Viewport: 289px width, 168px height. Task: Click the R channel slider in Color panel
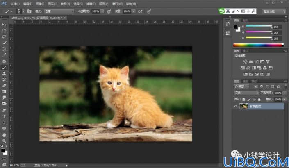point(259,26)
